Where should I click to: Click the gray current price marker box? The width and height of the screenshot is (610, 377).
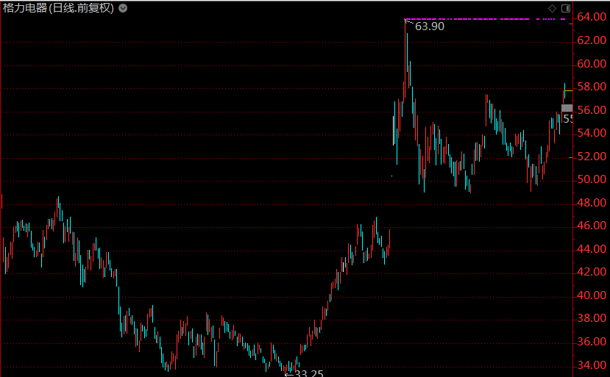pos(567,109)
